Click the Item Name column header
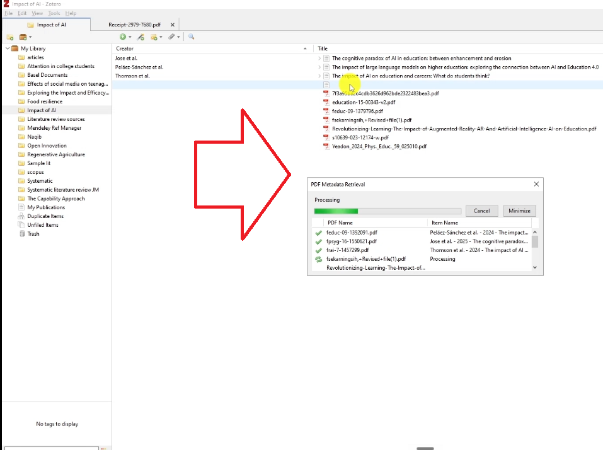This screenshot has height=450, width=603. 479,222
